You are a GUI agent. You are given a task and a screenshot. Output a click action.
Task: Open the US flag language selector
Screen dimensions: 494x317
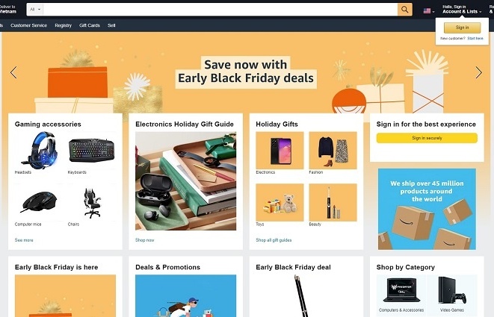(x=429, y=11)
